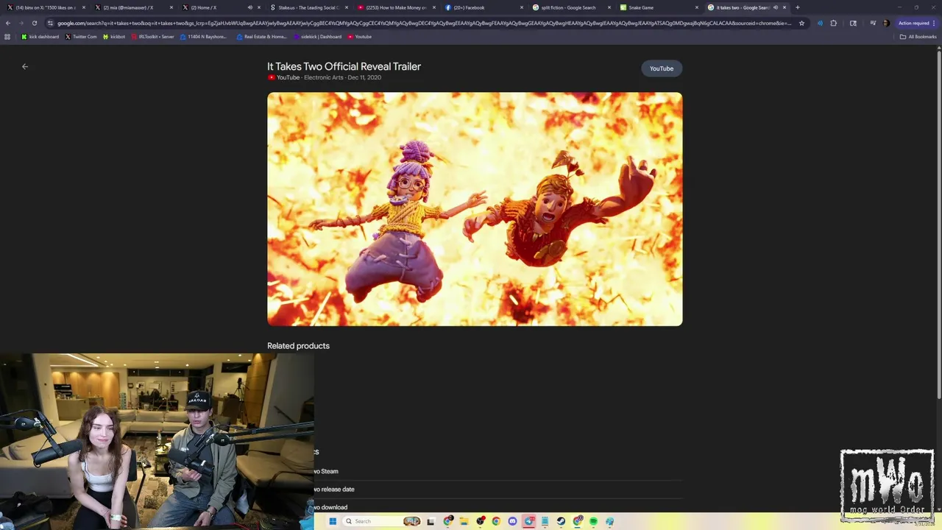Bookmark this page with the star icon
This screenshot has width=942, height=530.
[x=801, y=23]
